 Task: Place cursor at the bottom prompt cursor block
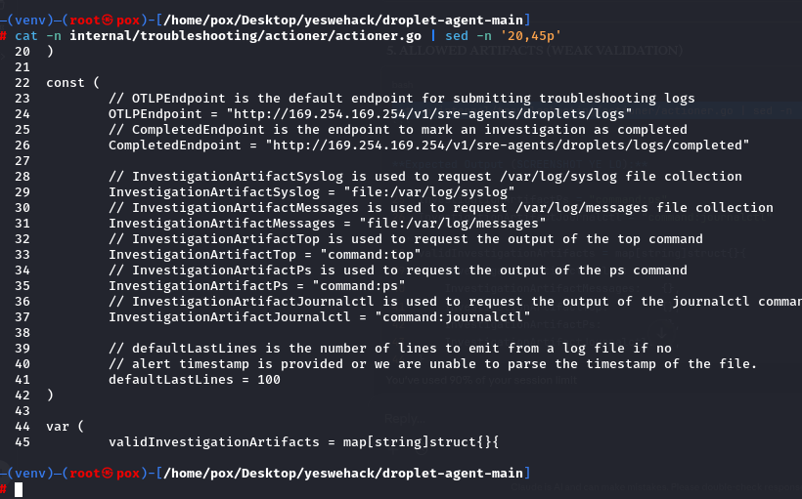[x=19, y=489]
